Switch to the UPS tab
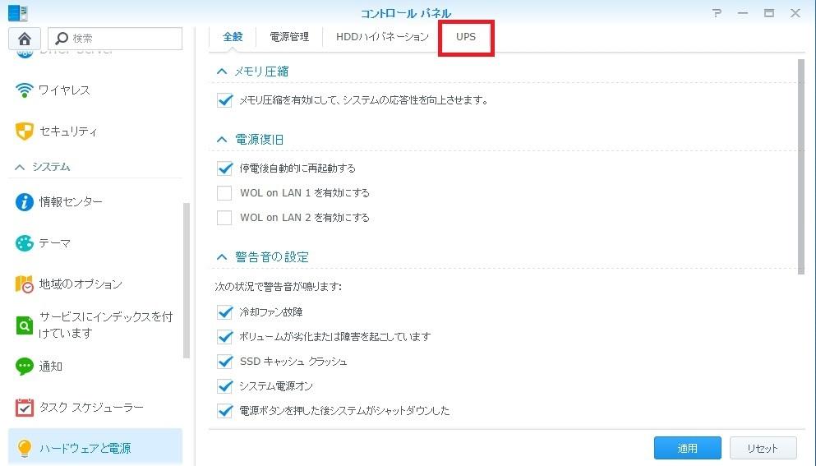 coord(466,37)
